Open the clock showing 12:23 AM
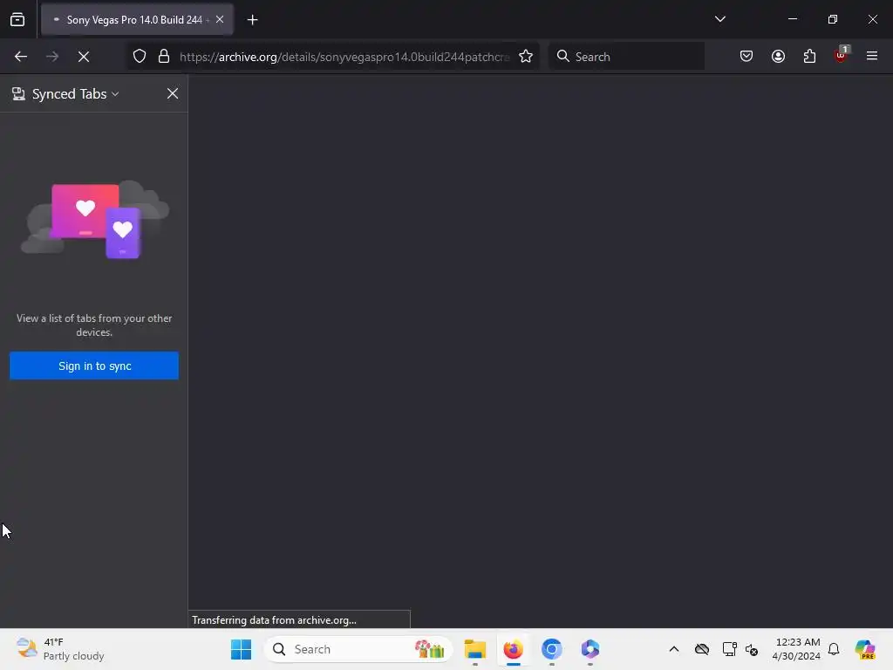The image size is (893, 670). pyautogui.click(x=796, y=649)
